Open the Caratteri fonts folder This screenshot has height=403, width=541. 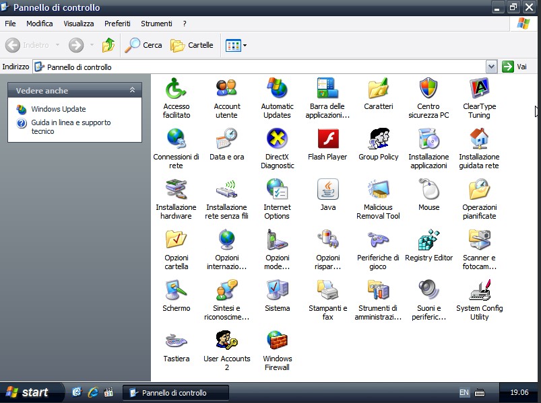click(378, 94)
